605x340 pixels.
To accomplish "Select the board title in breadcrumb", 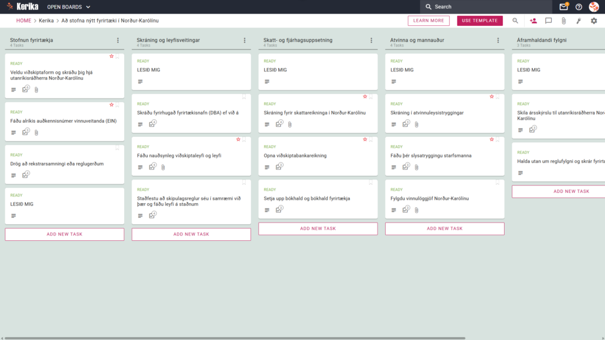I will pyautogui.click(x=110, y=21).
